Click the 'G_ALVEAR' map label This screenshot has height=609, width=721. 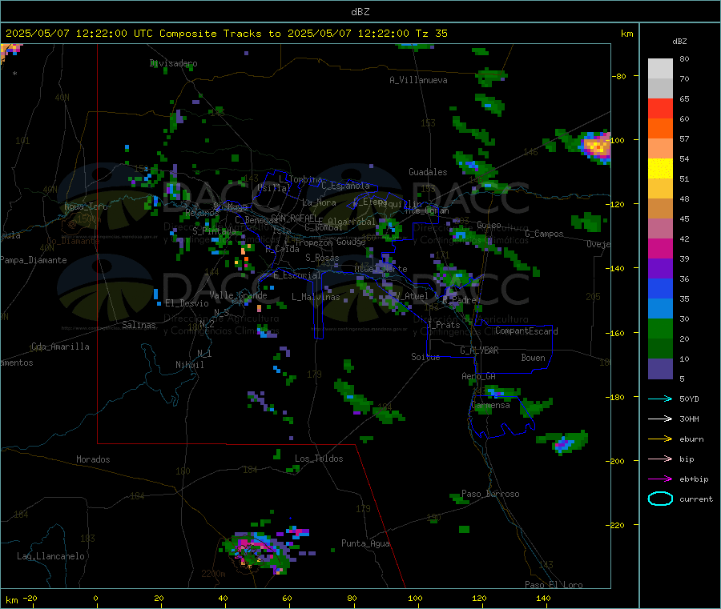(x=480, y=351)
